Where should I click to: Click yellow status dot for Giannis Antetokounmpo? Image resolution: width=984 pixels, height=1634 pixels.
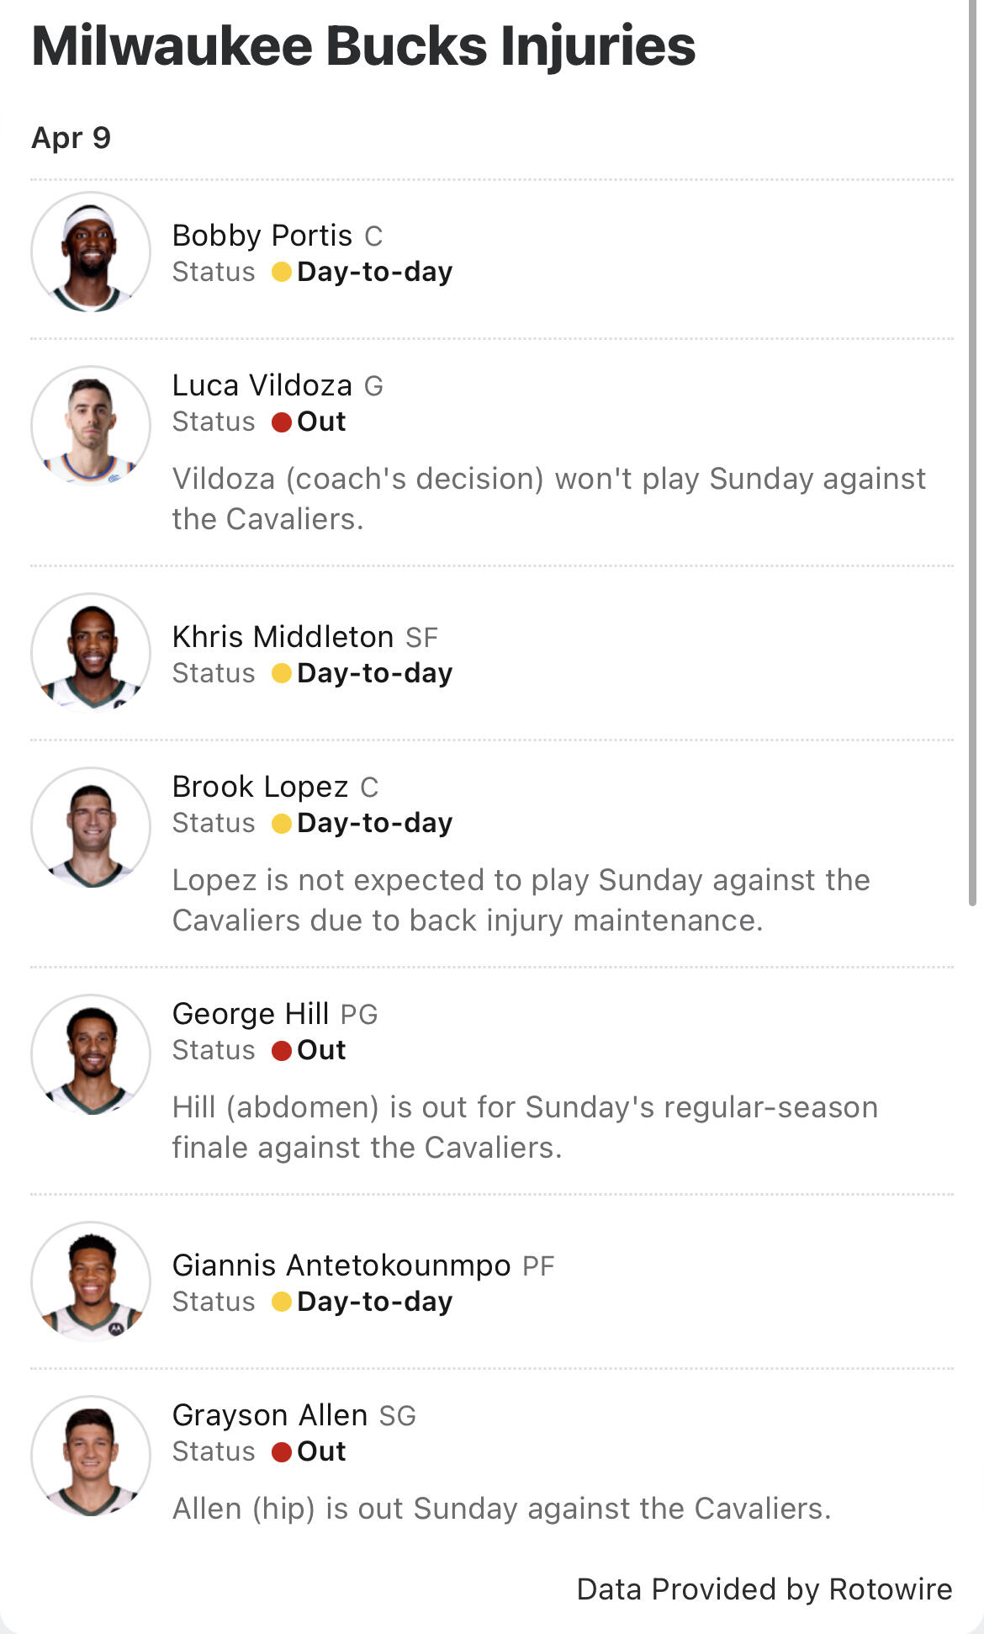(x=282, y=1302)
